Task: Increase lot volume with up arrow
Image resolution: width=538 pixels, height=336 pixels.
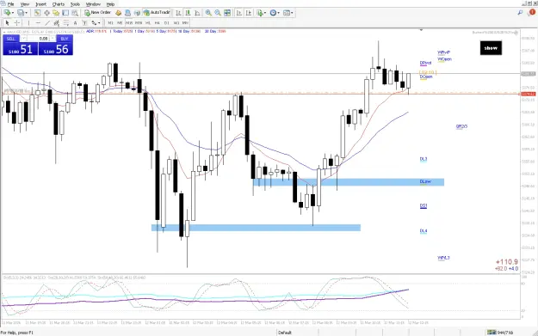Action: pyautogui.click(x=53, y=39)
